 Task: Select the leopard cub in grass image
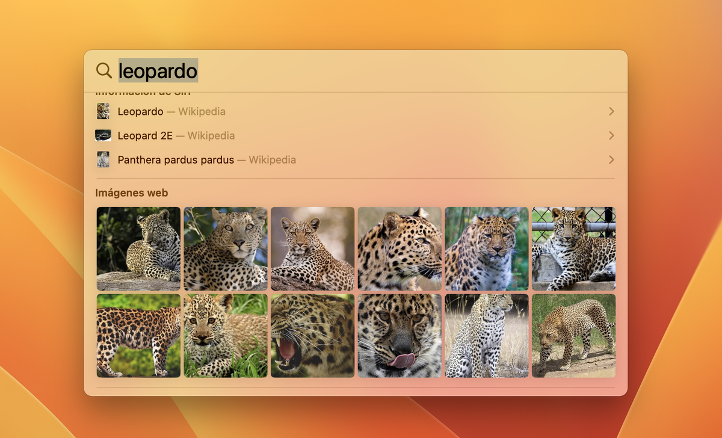[226, 336]
